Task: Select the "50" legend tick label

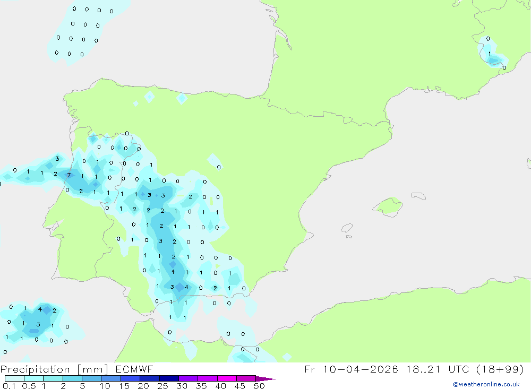Action: (259, 386)
